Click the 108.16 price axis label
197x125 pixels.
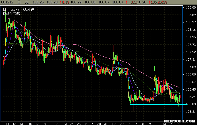tap(191, 30)
